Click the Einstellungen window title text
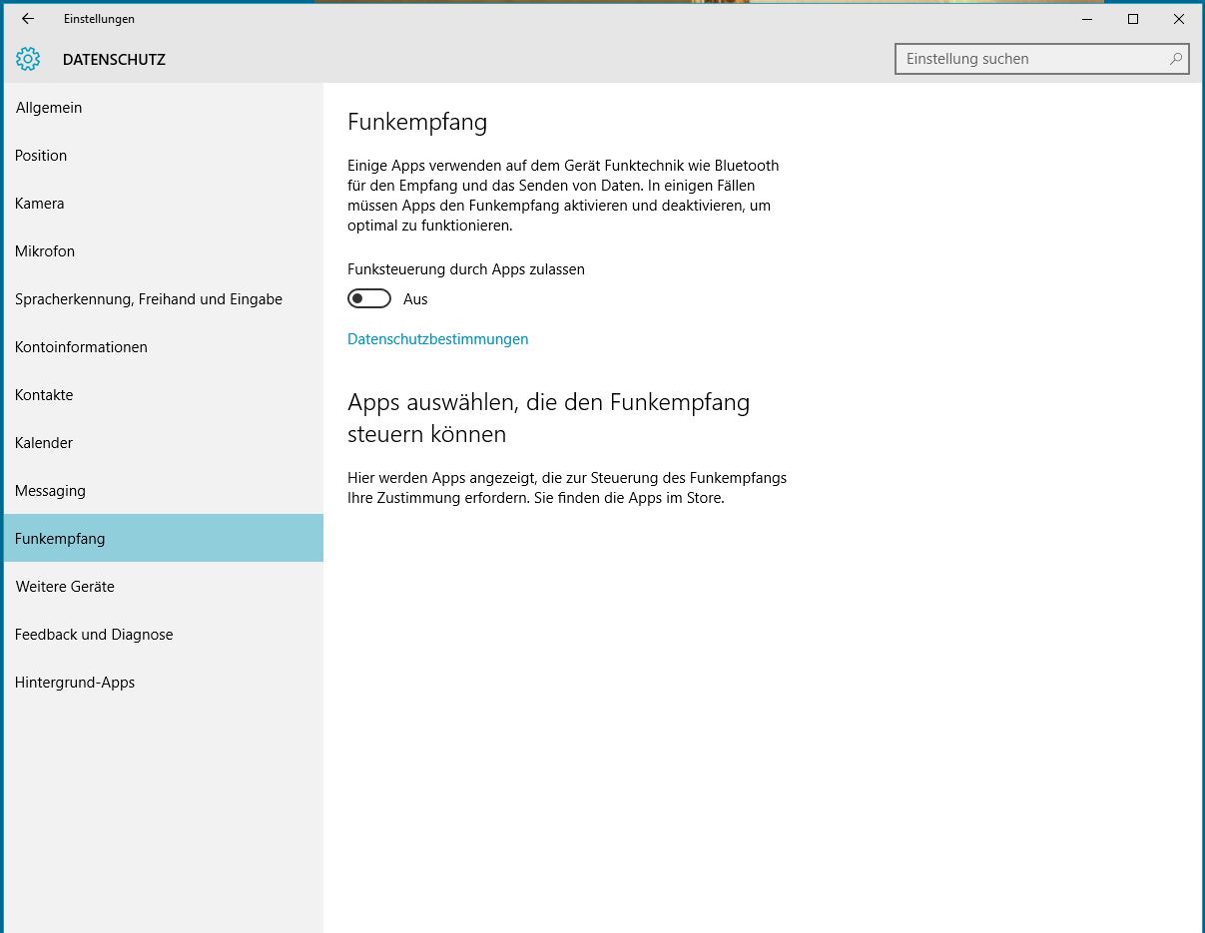The width and height of the screenshot is (1205, 933). [x=99, y=19]
